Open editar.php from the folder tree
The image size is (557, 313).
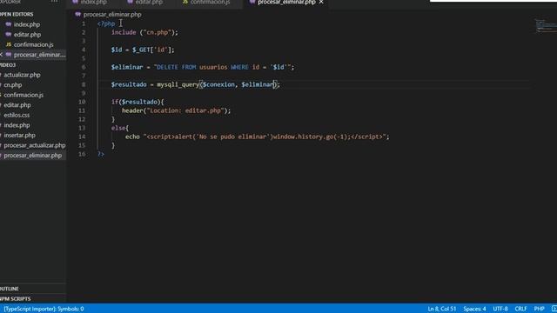[17, 105]
